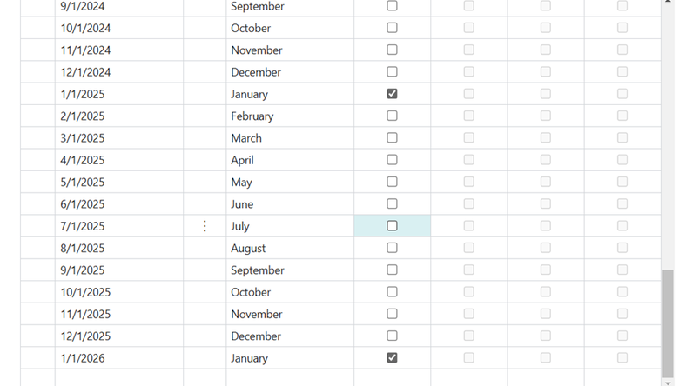This screenshot has width=679, height=386.
Task: Enable the checkbox for December 2024
Action: pos(392,72)
